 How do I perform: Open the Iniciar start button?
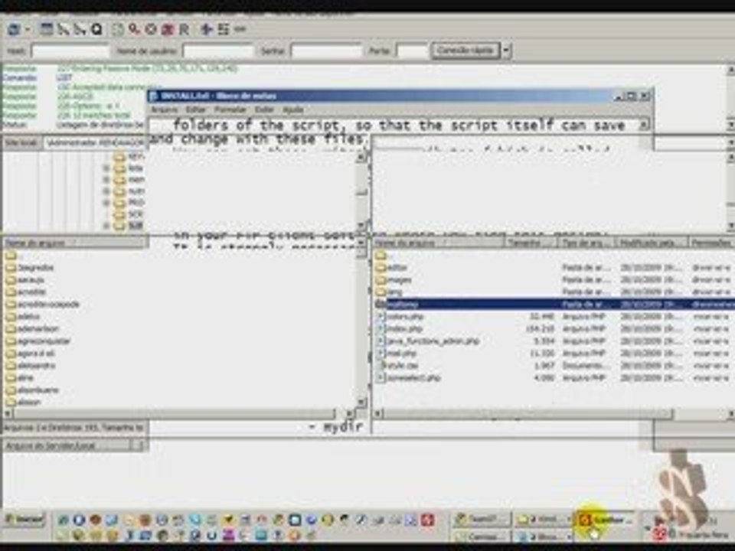[24, 520]
